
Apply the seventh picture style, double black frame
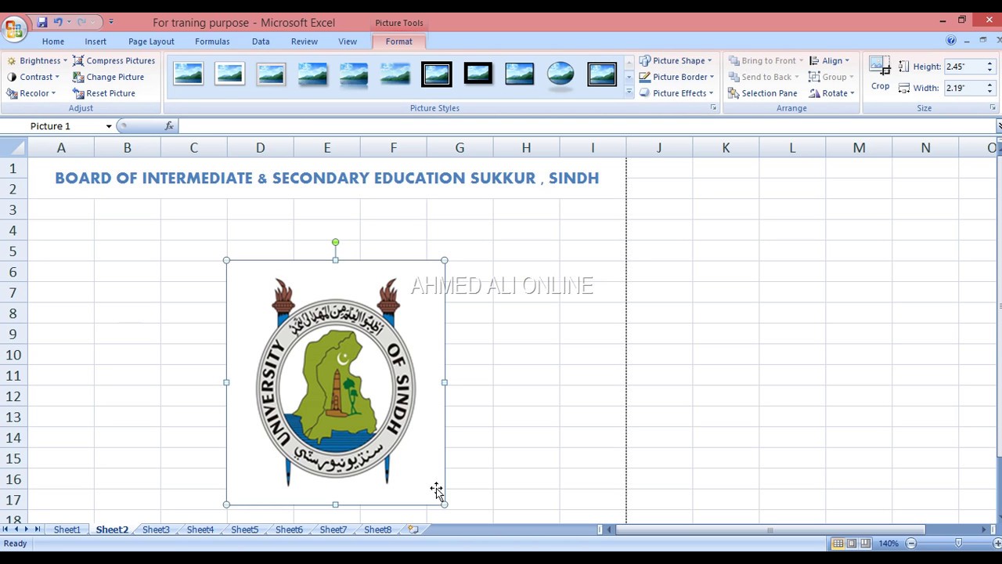pyautogui.click(x=437, y=74)
